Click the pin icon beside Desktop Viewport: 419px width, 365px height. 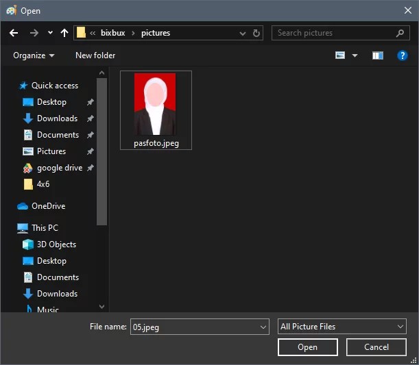tap(91, 102)
